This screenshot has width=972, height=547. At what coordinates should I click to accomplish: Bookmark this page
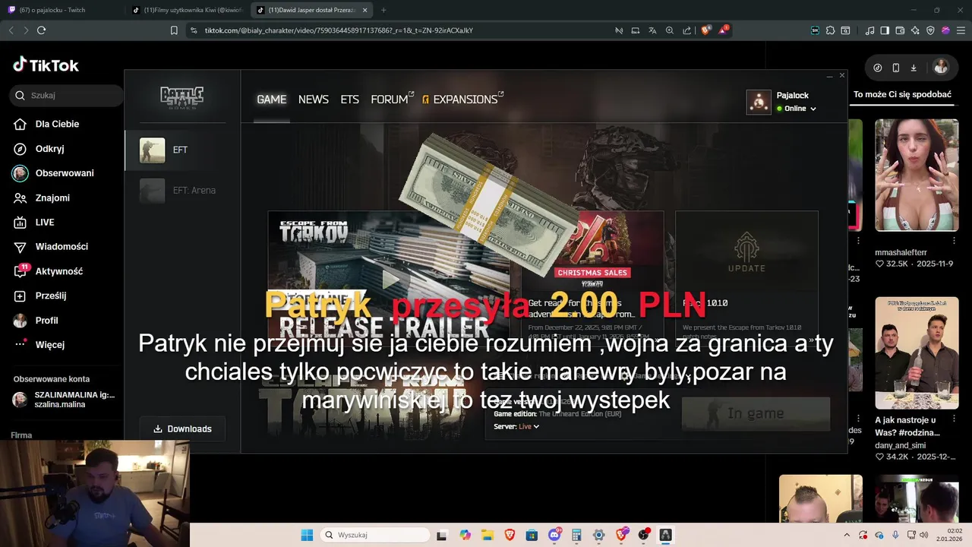[174, 30]
